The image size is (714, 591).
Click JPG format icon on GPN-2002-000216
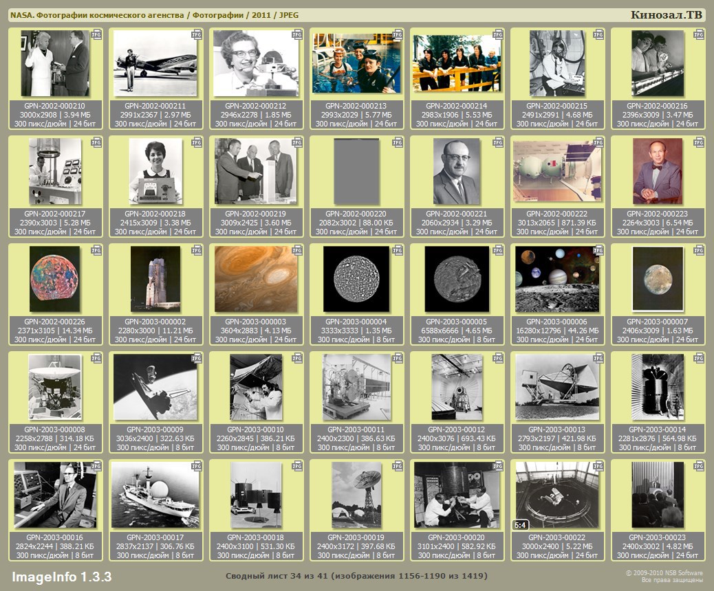pyautogui.click(x=699, y=34)
